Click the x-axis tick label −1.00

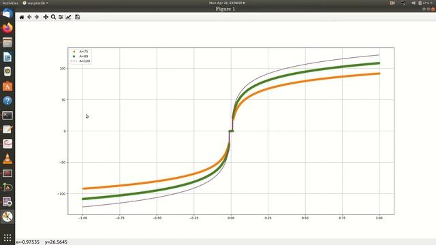82,218
